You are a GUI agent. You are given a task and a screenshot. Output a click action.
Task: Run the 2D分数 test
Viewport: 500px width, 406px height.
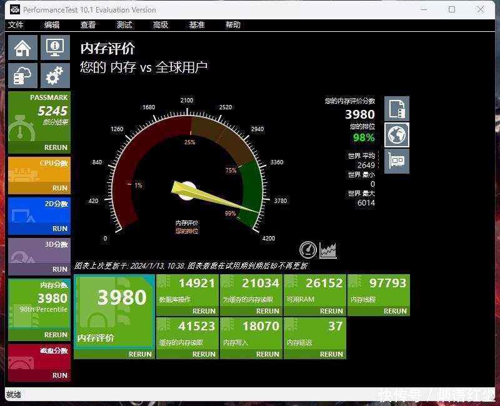click(60, 229)
